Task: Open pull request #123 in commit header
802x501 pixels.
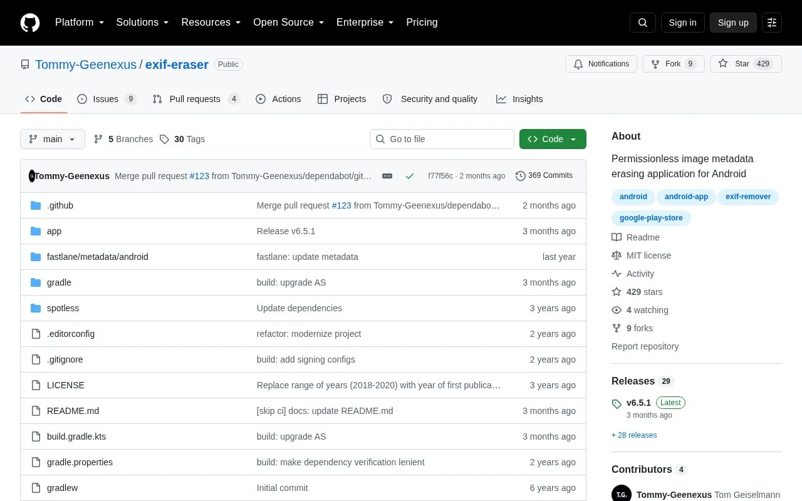Action: [199, 176]
